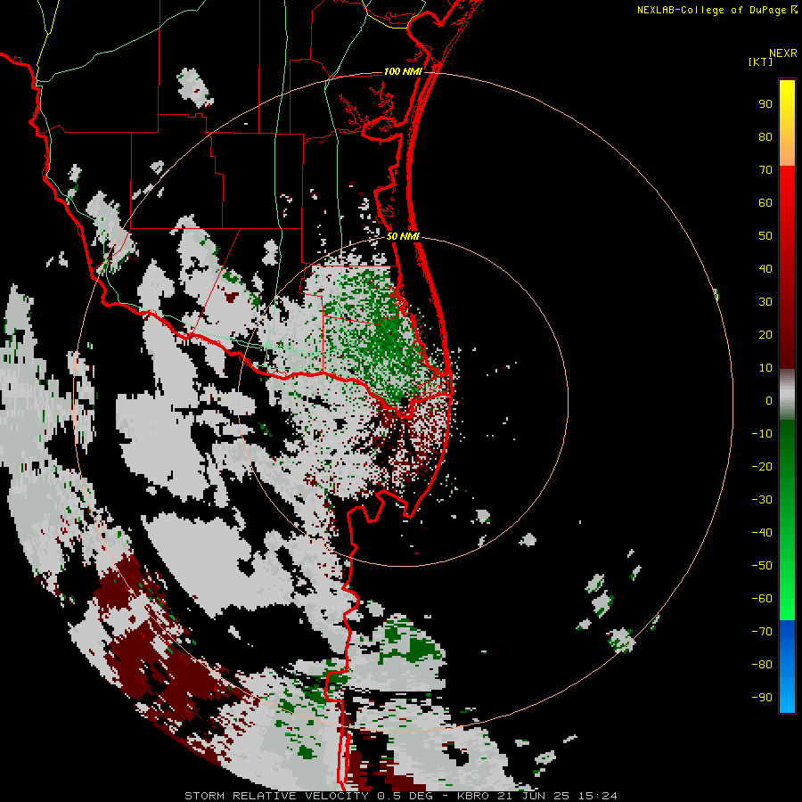Click the positive 40 scale value
This screenshot has height=802, width=802.
(x=765, y=268)
